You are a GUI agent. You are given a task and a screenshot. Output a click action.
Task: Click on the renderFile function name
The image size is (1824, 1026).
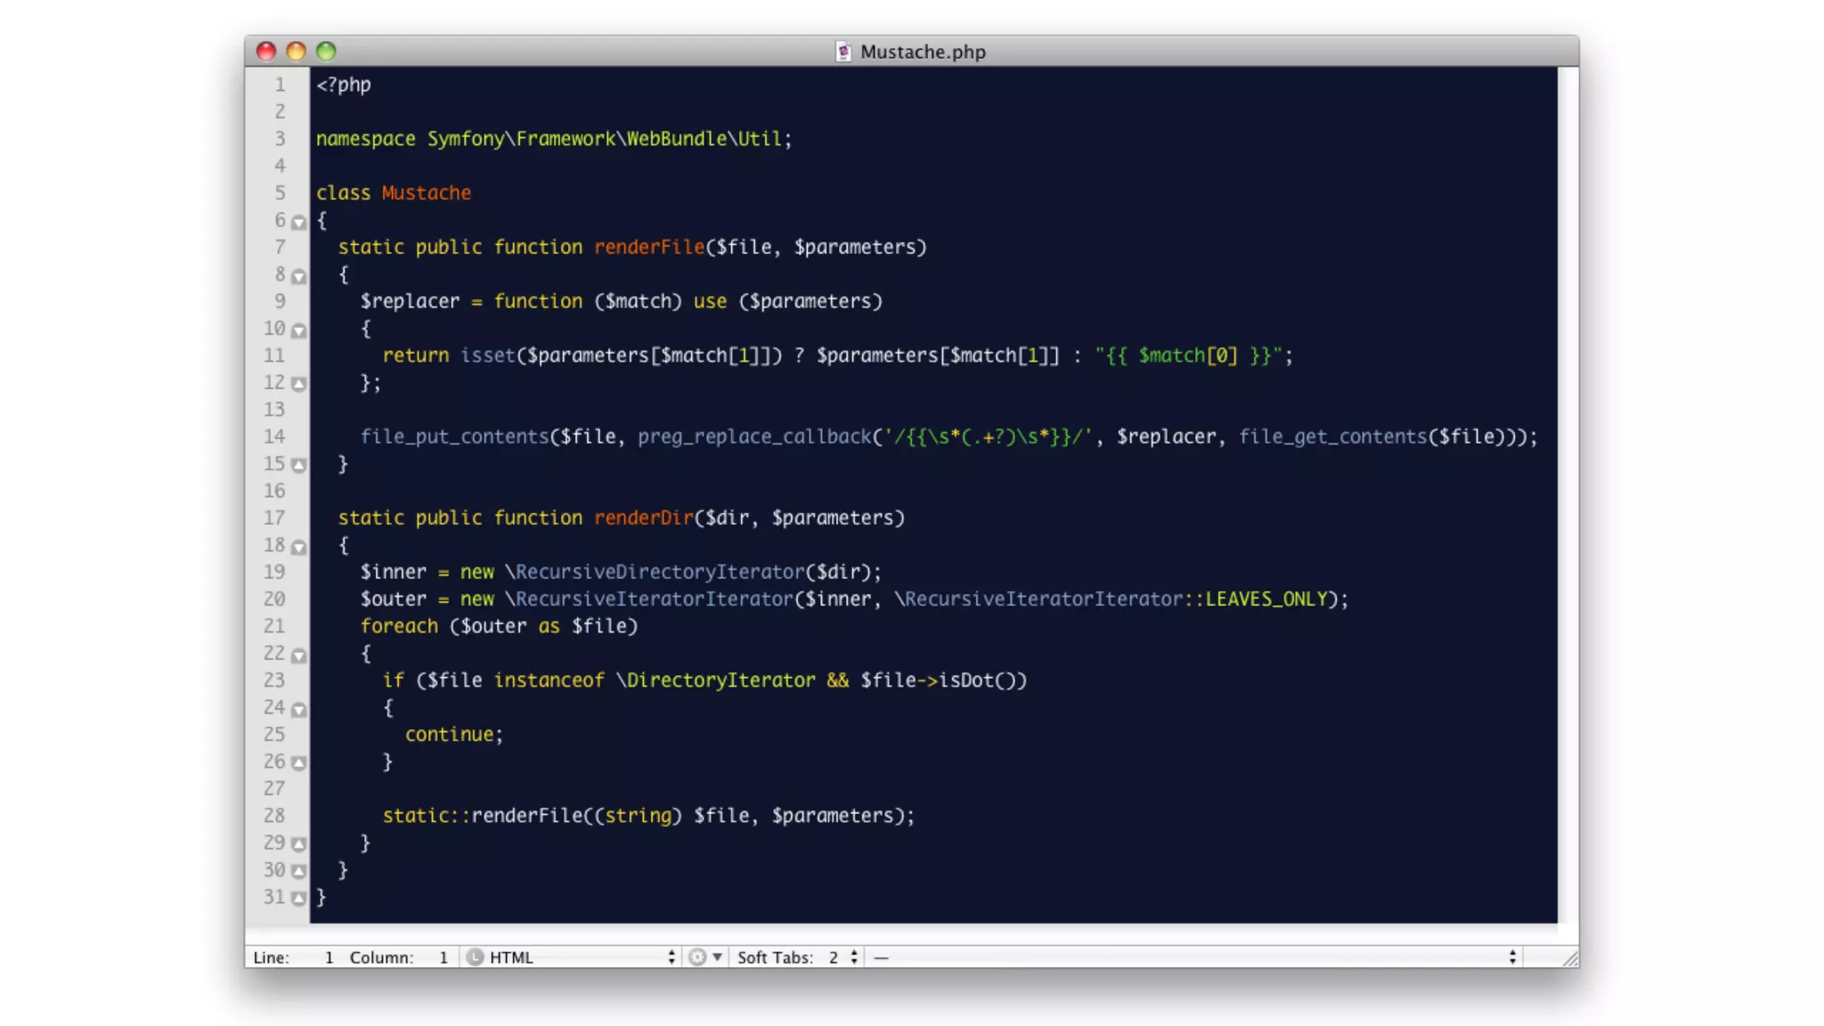(648, 247)
